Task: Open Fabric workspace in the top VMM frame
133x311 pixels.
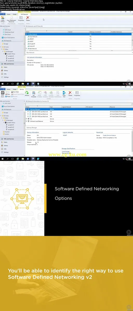Action: (x=6, y=67)
